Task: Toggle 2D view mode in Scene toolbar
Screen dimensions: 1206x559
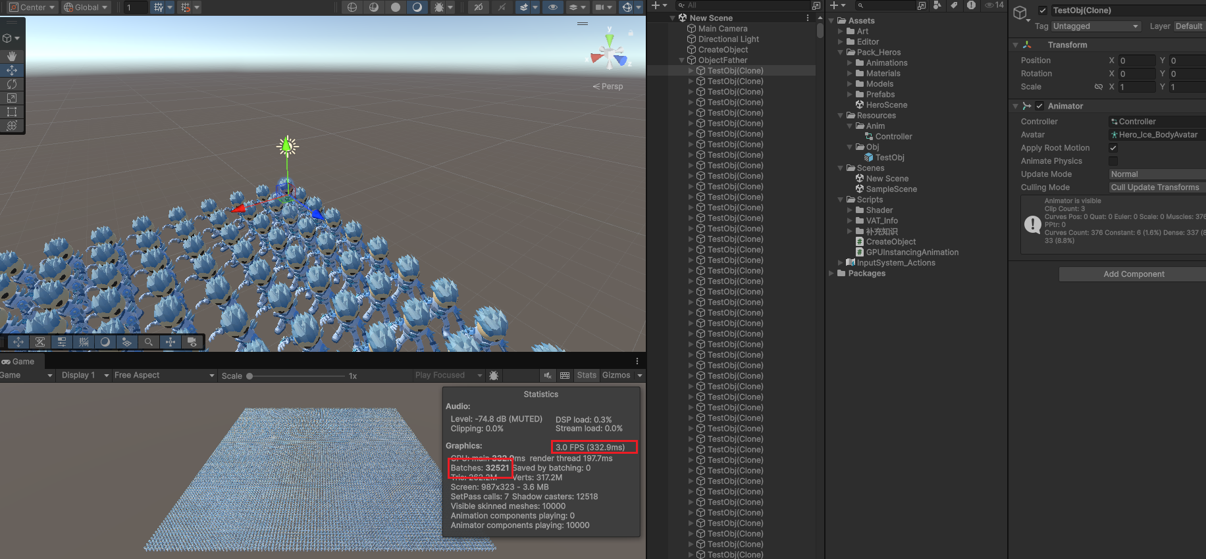Action: point(478,7)
